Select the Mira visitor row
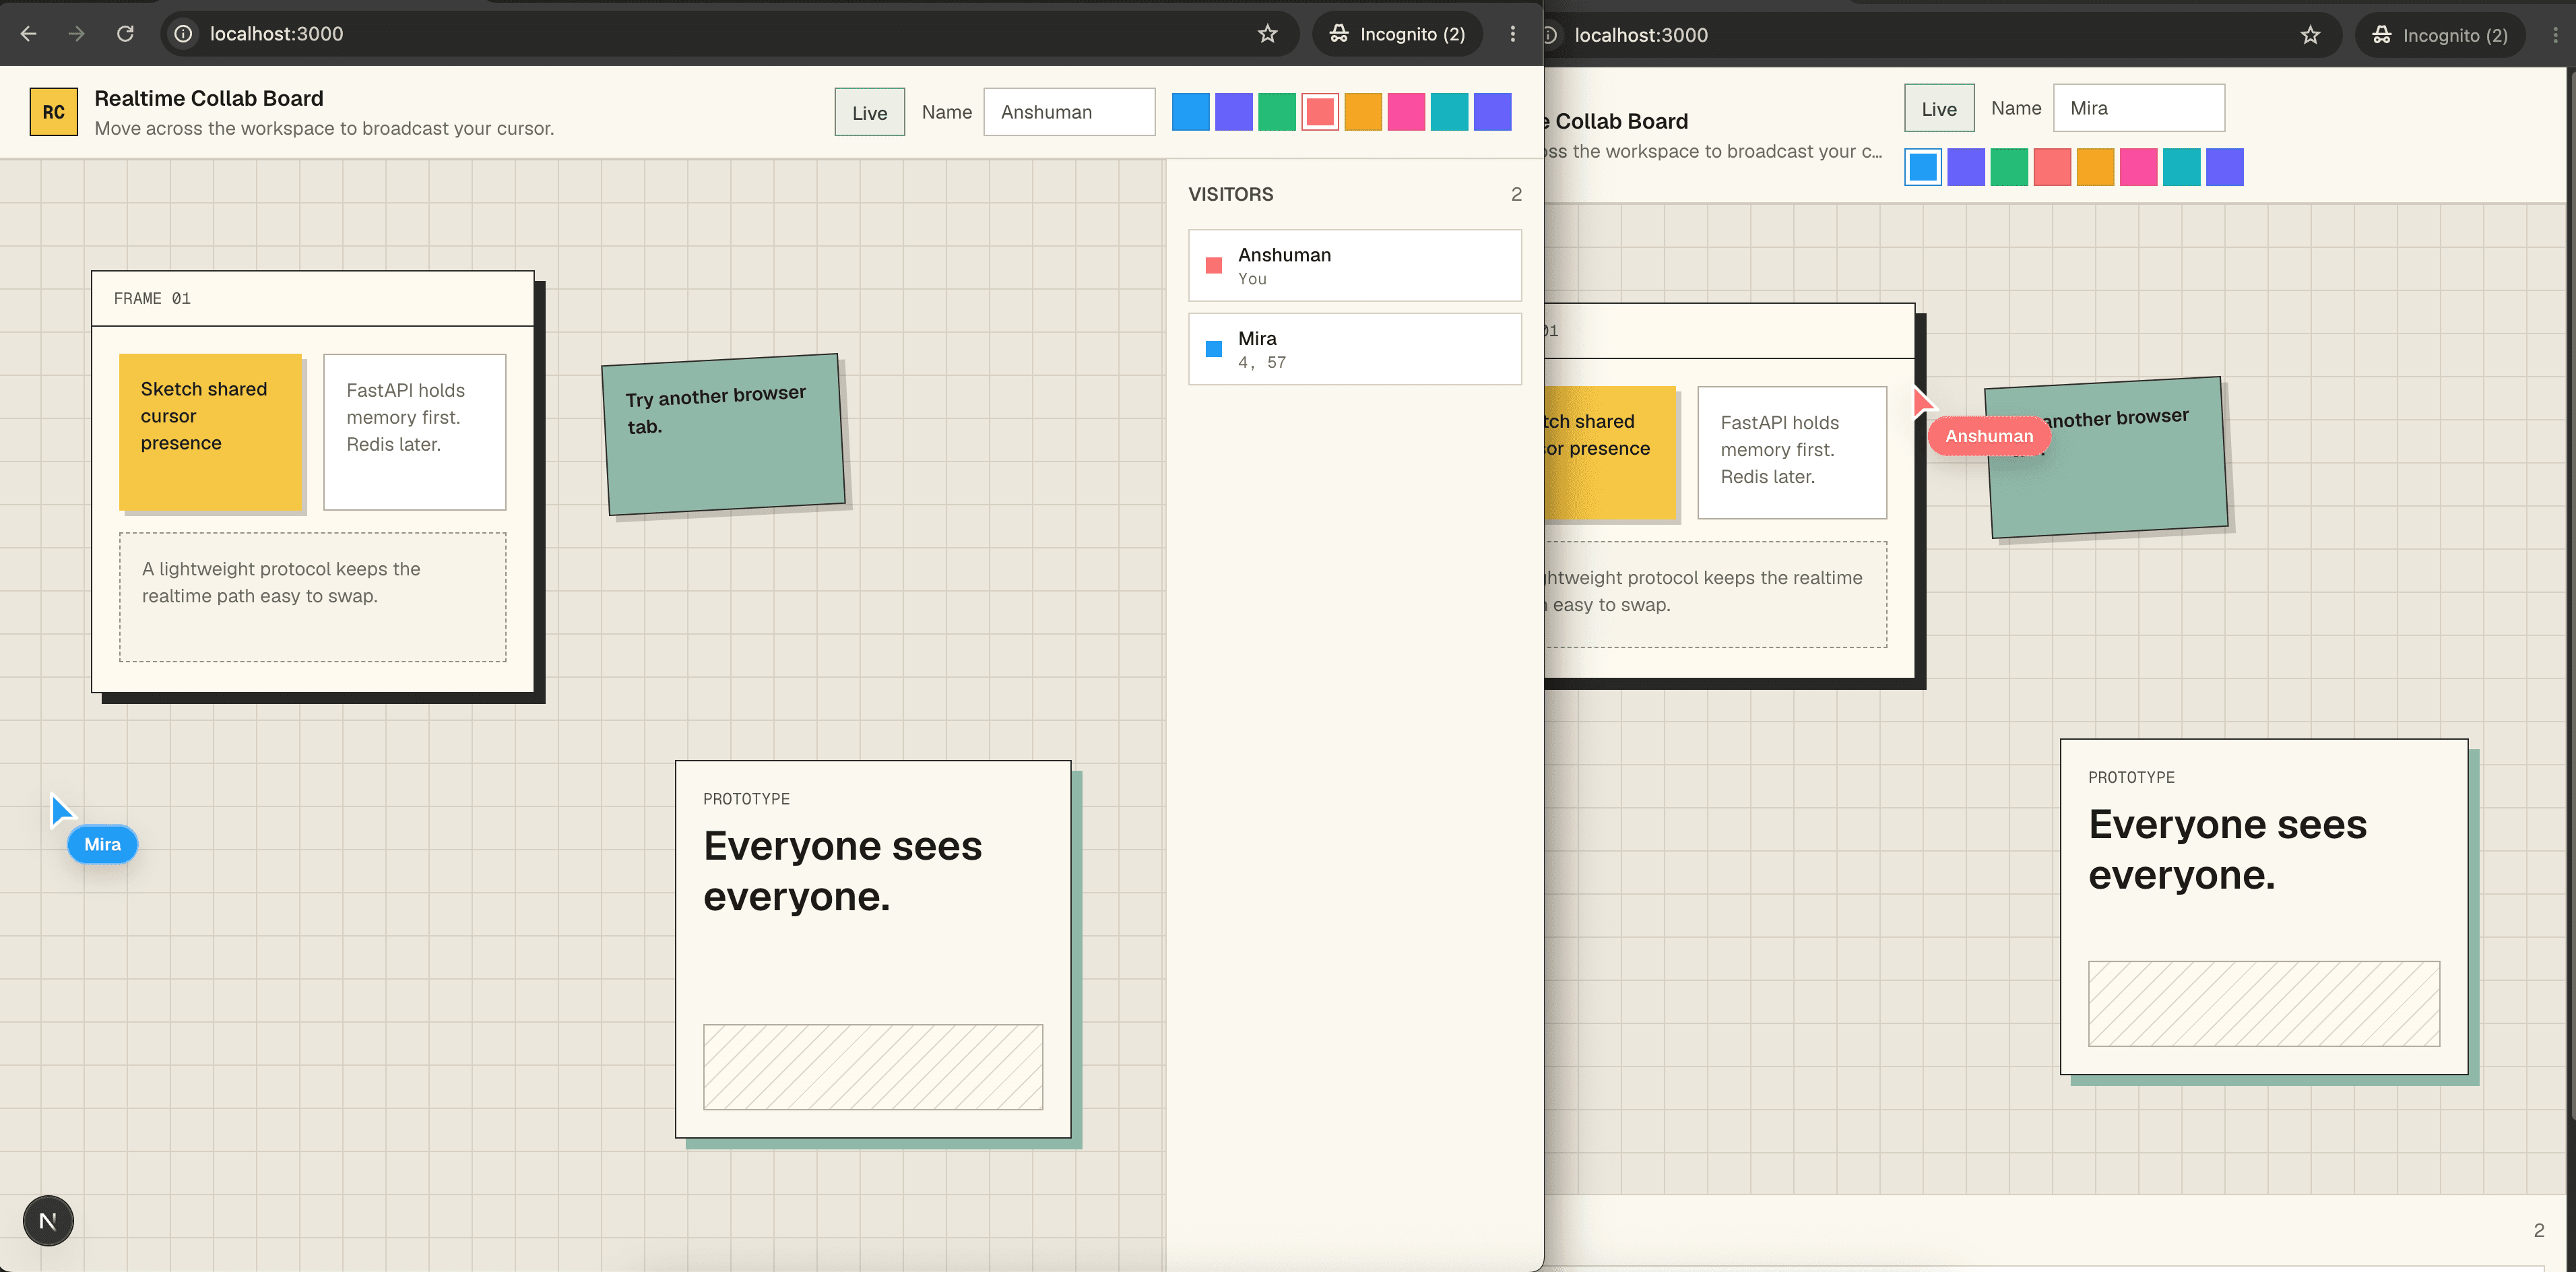 pos(1355,349)
